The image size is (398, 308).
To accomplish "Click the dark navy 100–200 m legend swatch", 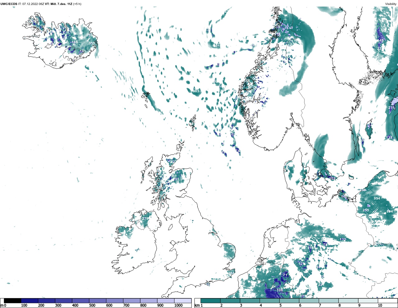I will coord(30,301).
